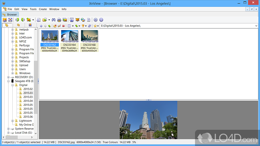The image size is (260, 146).
Task: Click the favorites star in browser toolbar
Action: [x=95, y=26]
